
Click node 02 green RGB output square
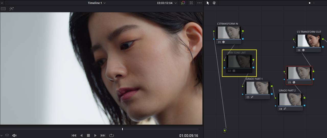click(x=253, y=60)
